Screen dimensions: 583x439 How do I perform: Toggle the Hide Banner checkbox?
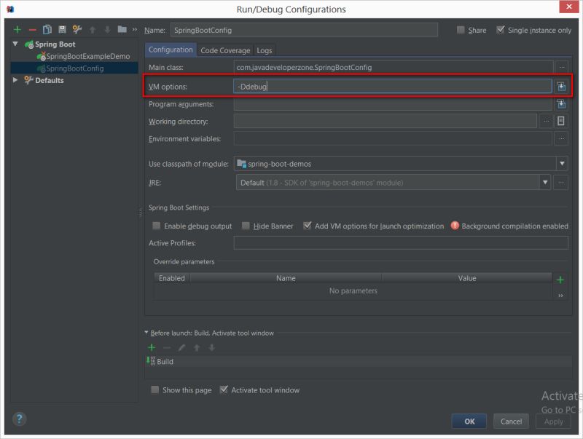(x=247, y=226)
